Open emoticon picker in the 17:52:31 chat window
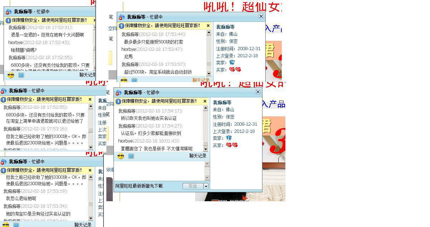 click(11, 75)
